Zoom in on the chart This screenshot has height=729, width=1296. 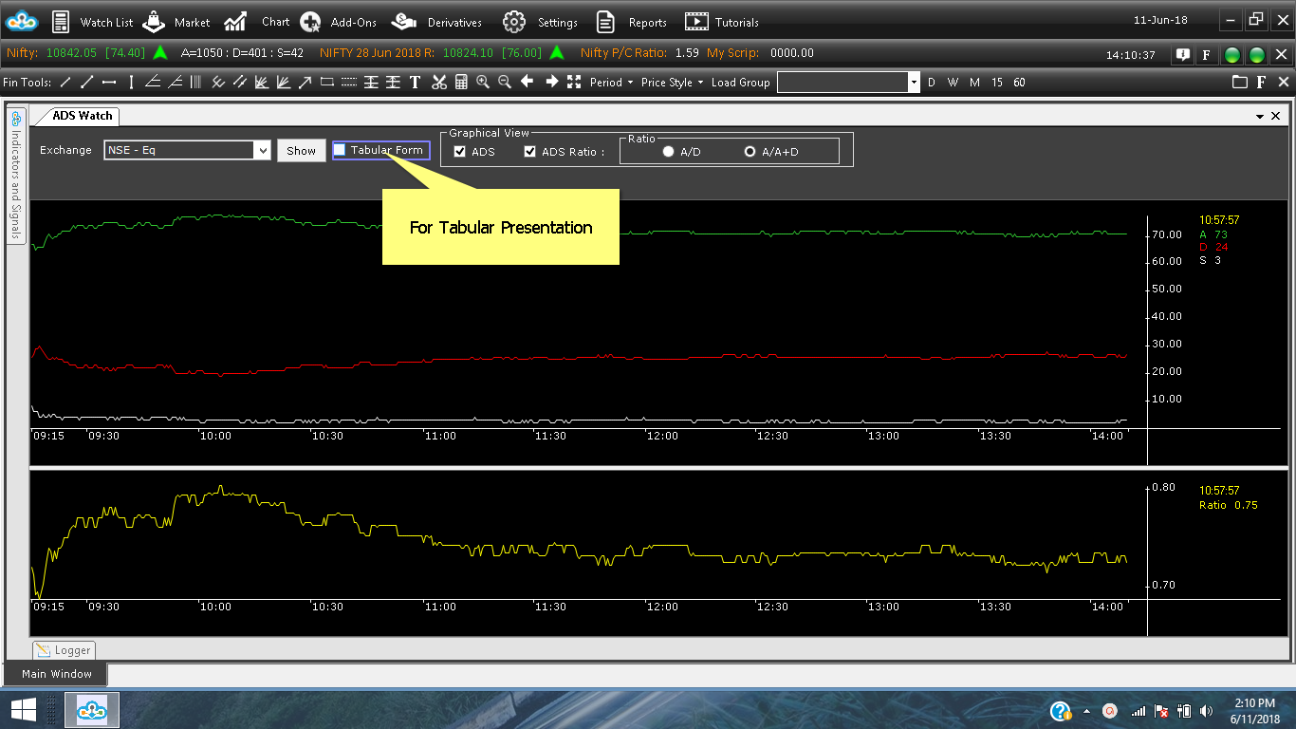pyautogui.click(x=483, y=83)
